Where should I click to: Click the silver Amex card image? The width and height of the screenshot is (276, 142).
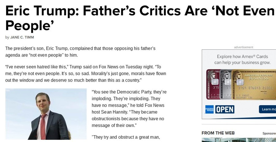[x=225, y=84]
